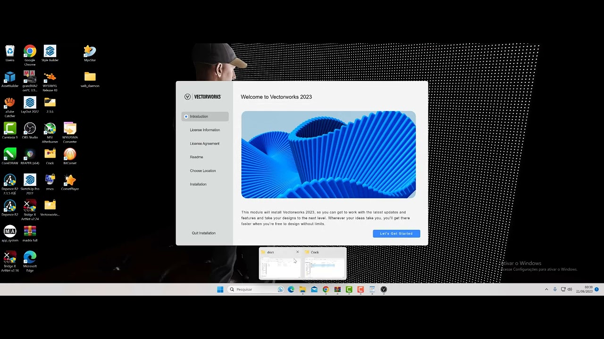Open the Windows Start menu
Image resolution: width=604 pixels, height=339 pixels.
click(220, 290)
